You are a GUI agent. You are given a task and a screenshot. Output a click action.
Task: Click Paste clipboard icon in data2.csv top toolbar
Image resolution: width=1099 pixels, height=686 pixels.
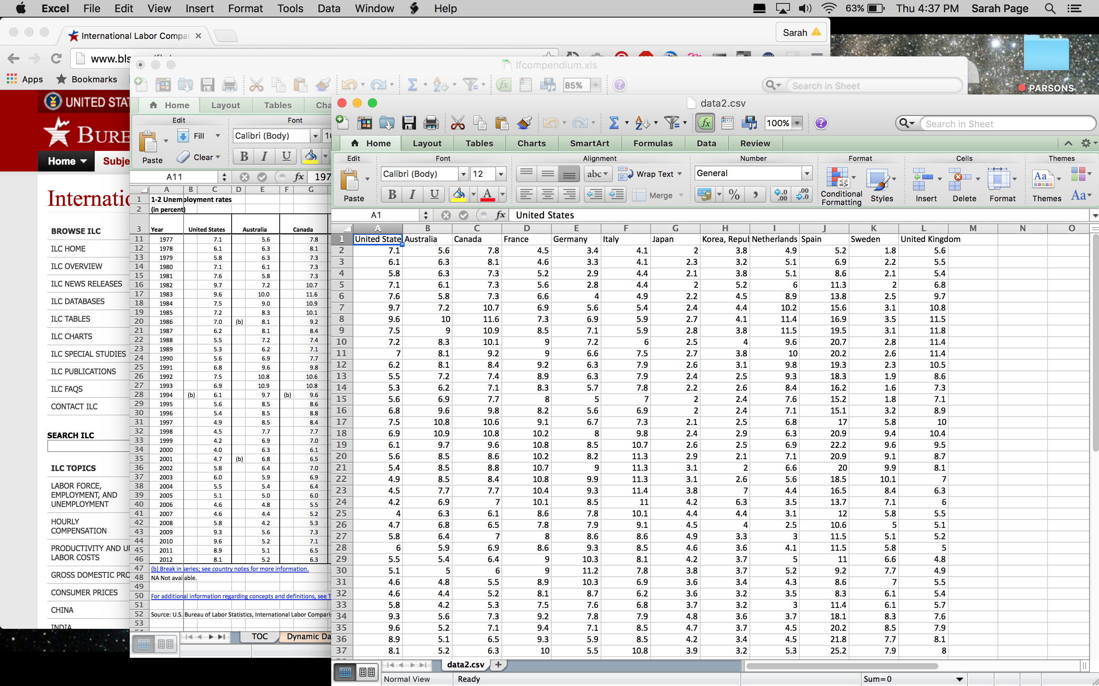pyautogui.click(x=501, y=122)
